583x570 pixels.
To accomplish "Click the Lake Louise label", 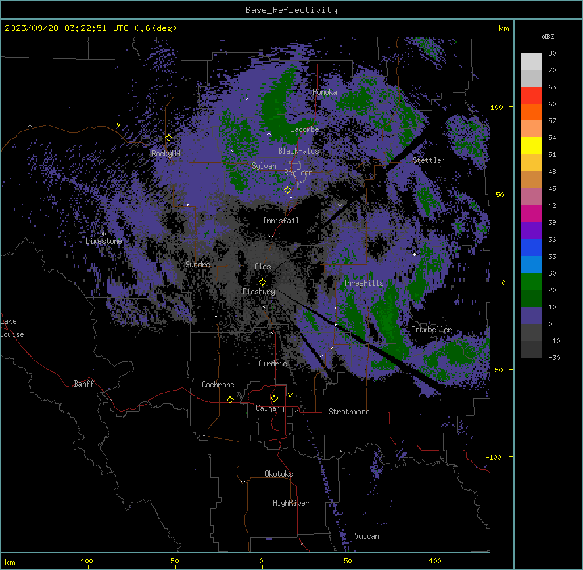I will 12,328.
